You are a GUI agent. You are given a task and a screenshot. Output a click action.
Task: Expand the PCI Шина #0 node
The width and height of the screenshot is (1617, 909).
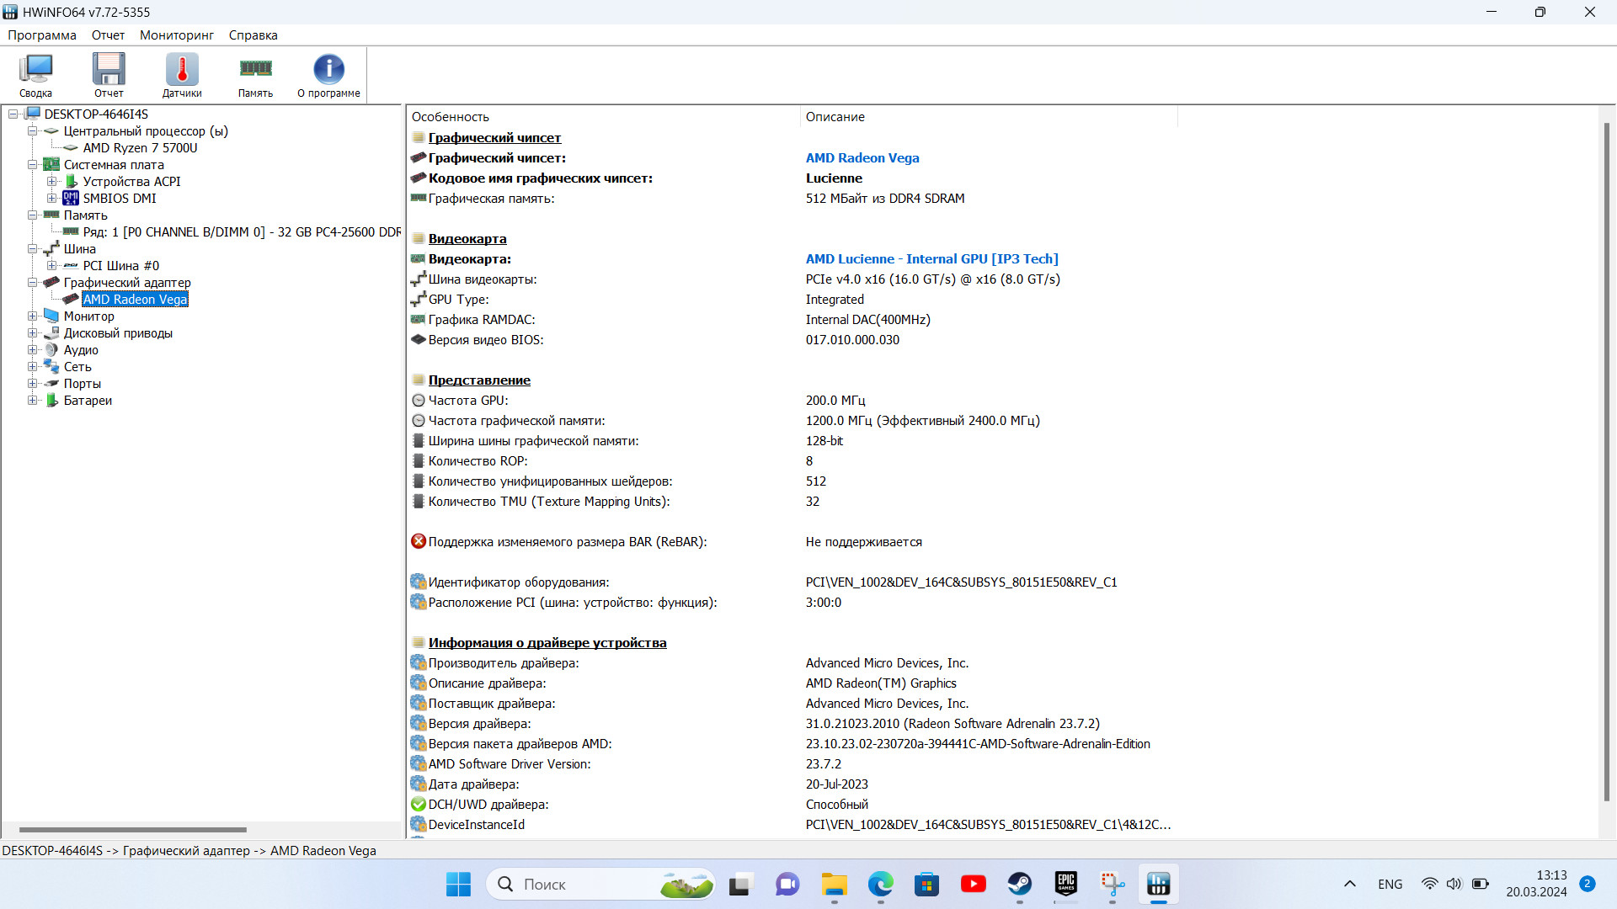(51, 266)
